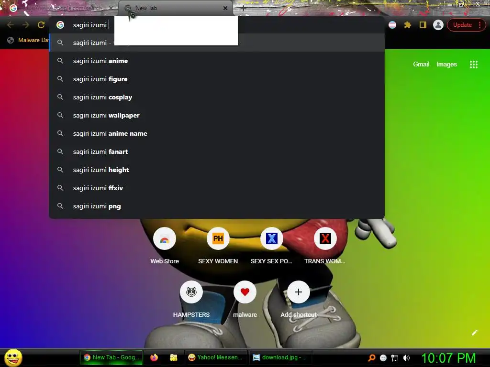Open the network icon in the tray
Viewport: 490px width, 367px height.
(395, 358)
